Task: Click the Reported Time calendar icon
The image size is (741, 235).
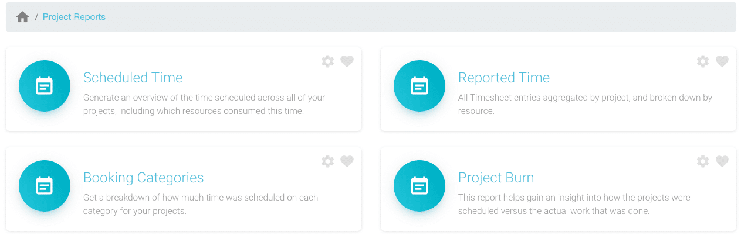Action: coord(419,86)
